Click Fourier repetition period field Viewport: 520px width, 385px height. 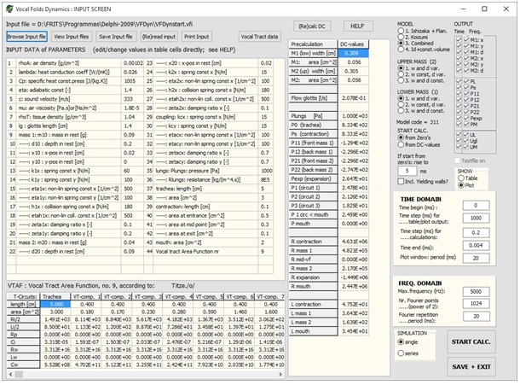tap(476, 316)
